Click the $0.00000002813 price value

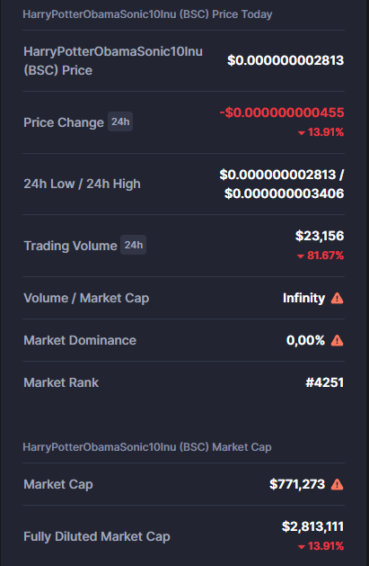click(x=286, y=60)
